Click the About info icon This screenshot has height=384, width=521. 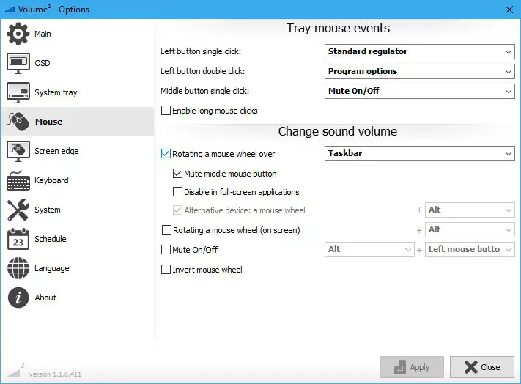pyautogui.click(x=18, y=298)
